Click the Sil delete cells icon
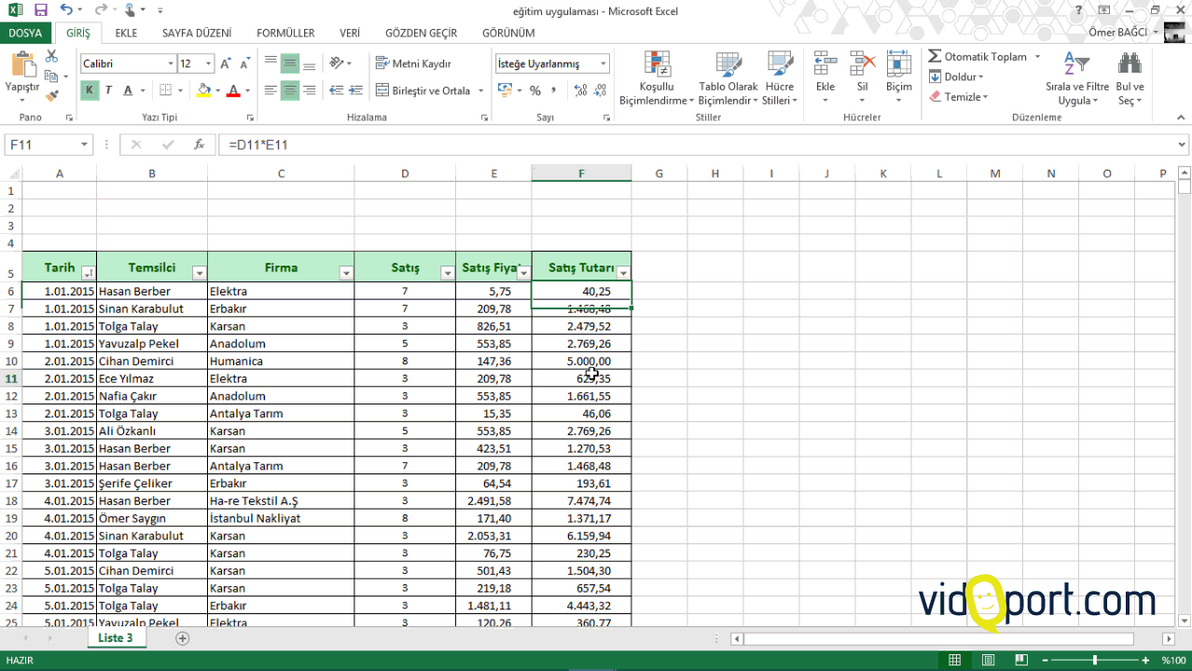1192x671 pixels. click(x=863, y=65)
